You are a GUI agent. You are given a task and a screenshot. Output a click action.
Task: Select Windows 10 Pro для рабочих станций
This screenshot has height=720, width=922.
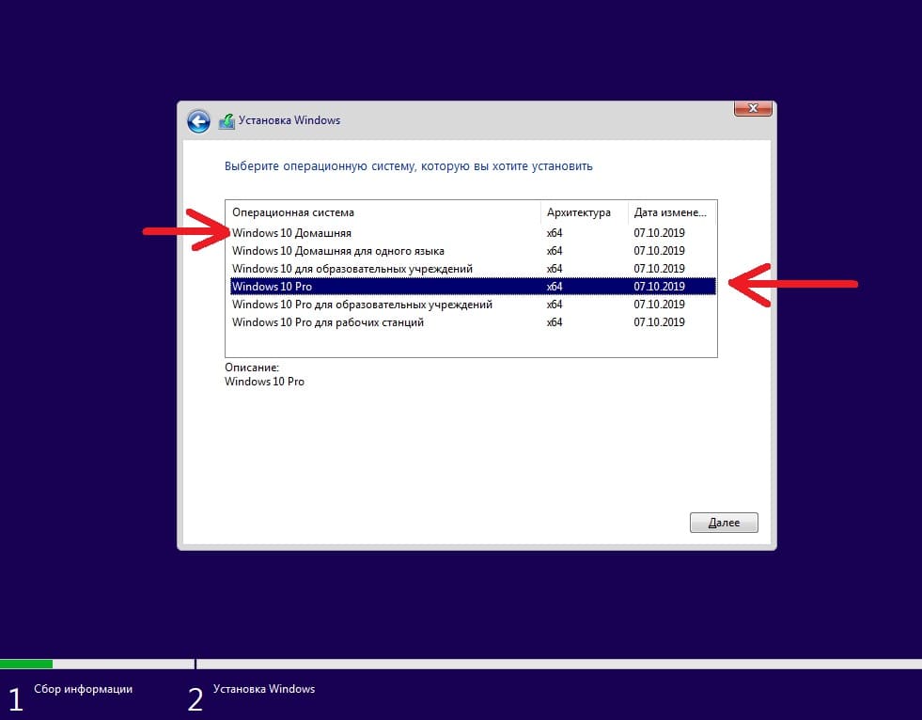pos(473,322)
